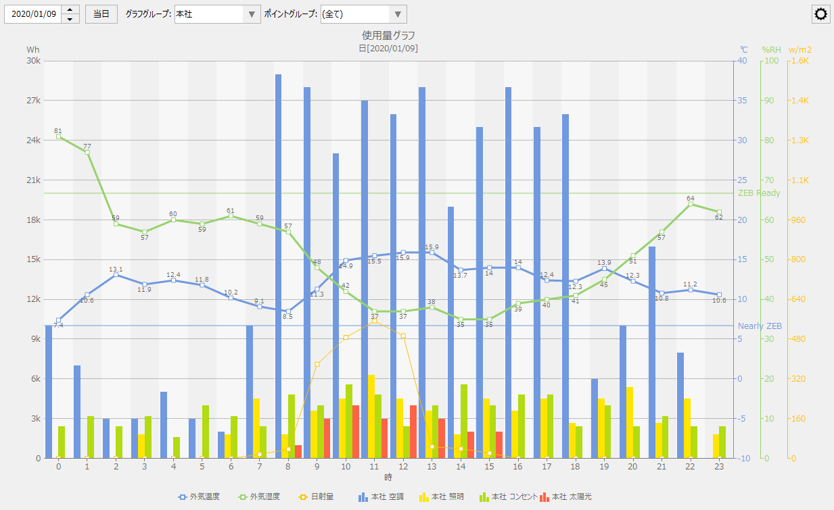Image resolution: width=834 pixels, height=510 pixels.
Task: Click the temperature data point labeled 13.1
Action: [116, 274]
